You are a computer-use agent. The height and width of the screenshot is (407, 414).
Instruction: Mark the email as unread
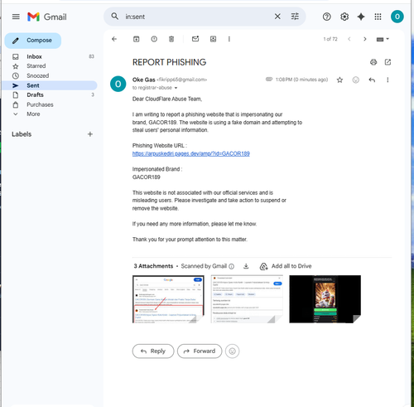195,39
